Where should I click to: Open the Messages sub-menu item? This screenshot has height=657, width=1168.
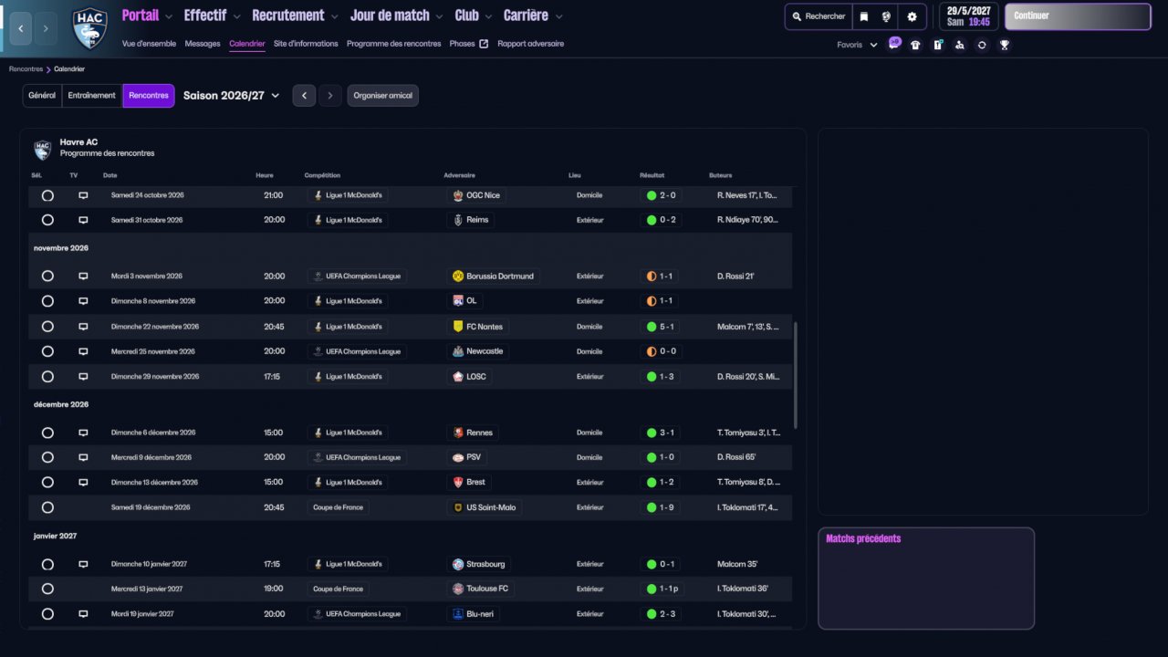[202, 44]
